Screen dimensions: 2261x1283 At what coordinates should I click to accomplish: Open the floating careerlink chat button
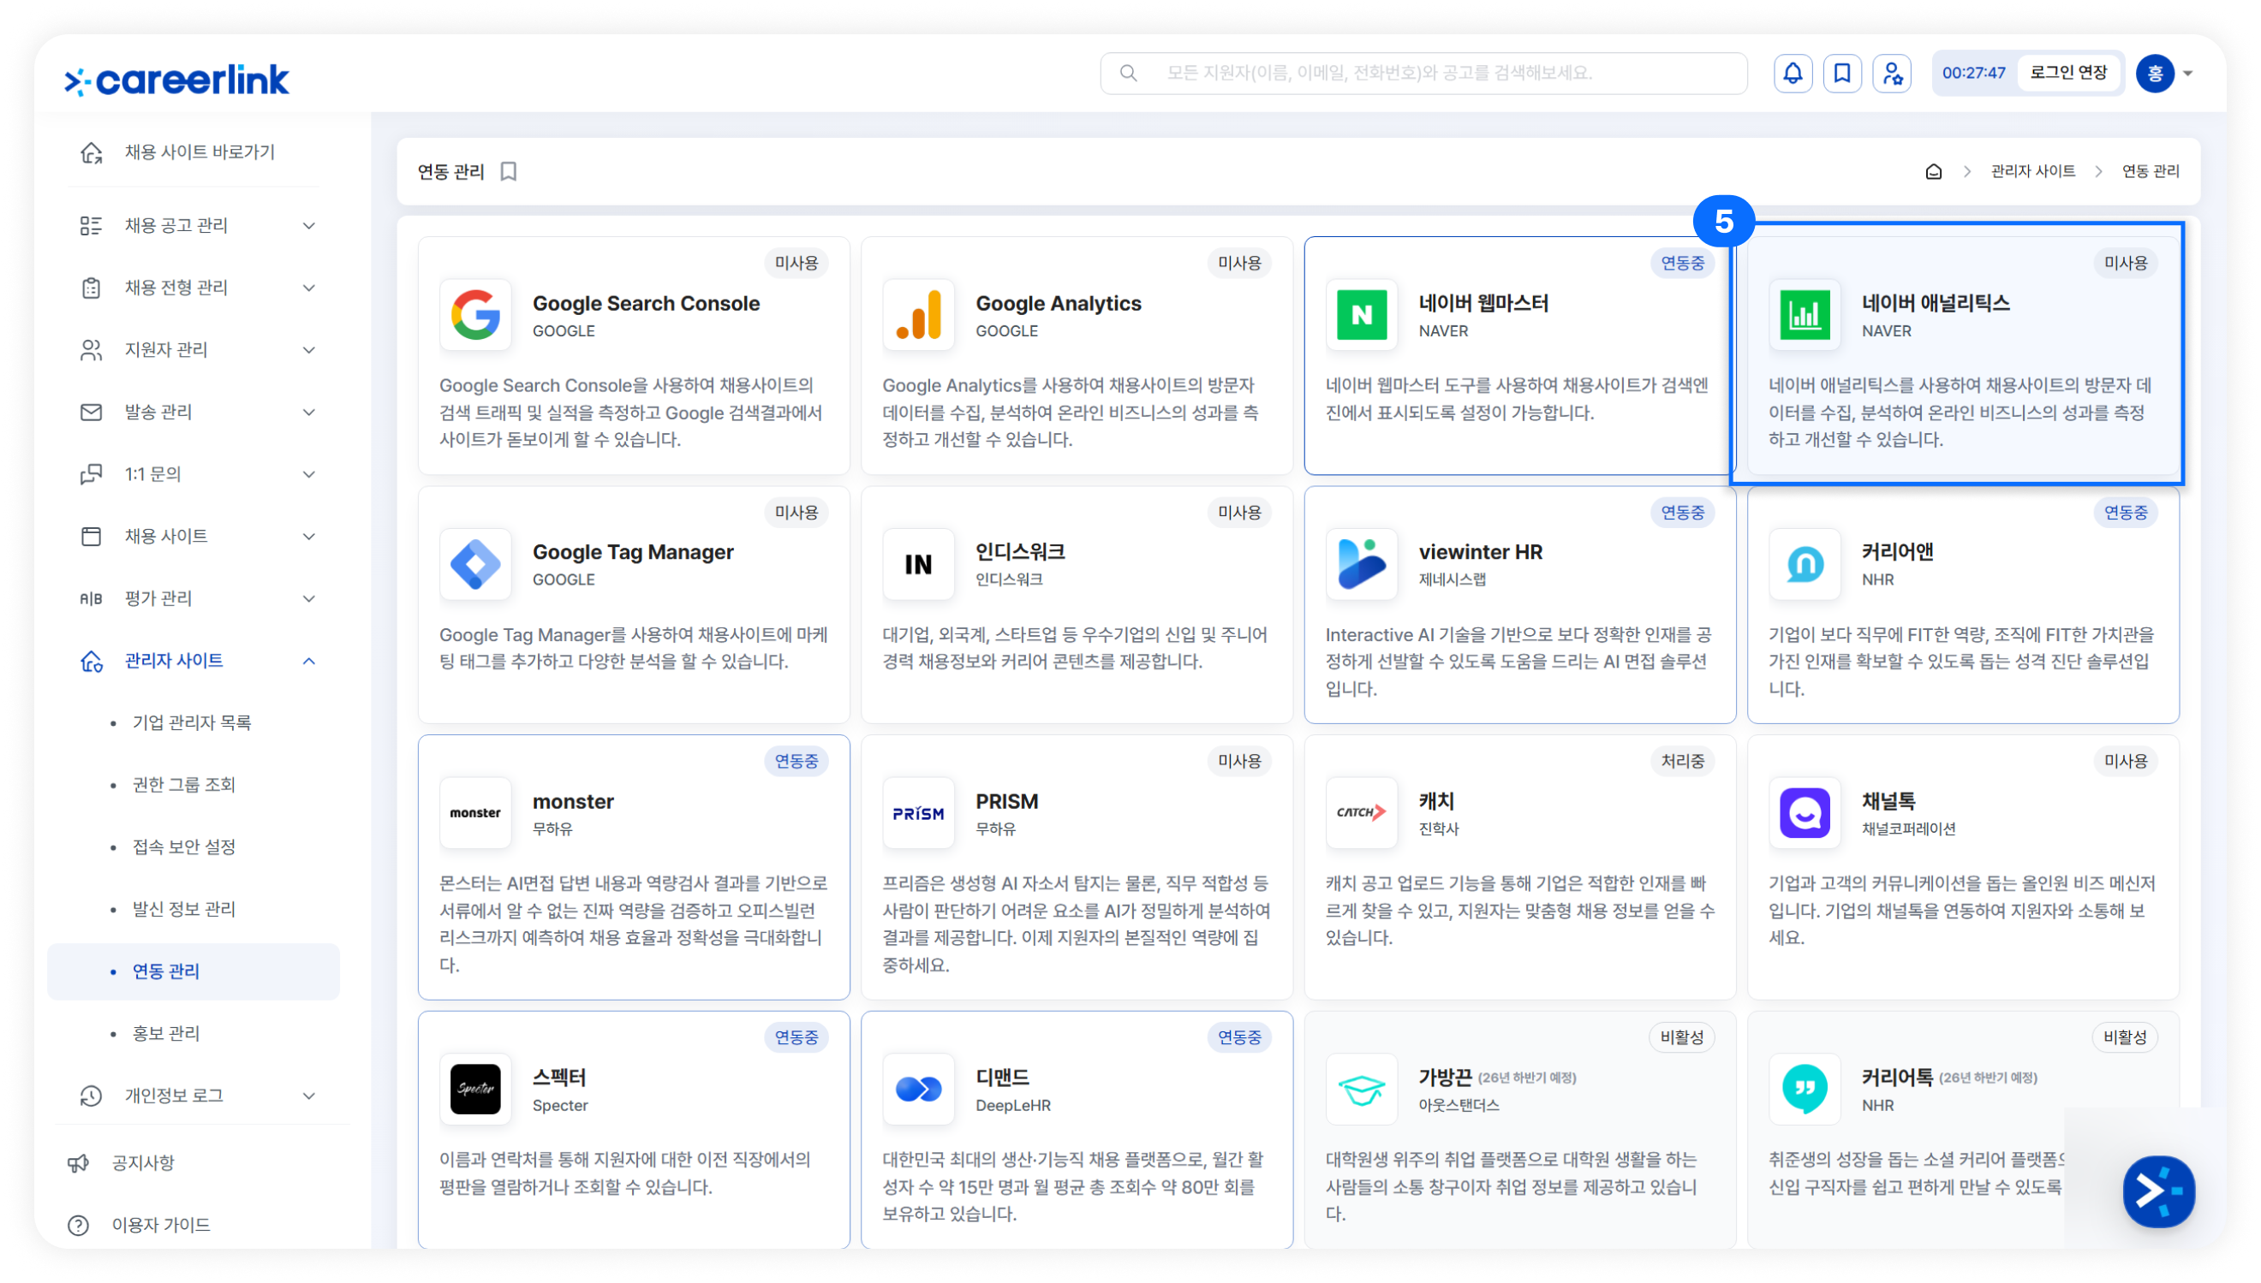pyautogui.click(x=2159, y=1191)
